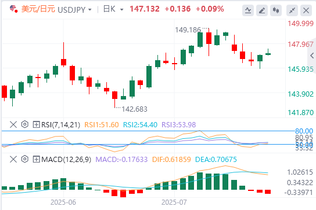This screenshot has width=316, height=210.
Task: Collapse chart with shrink arrows icon
Action: click(x=292, y=10)
